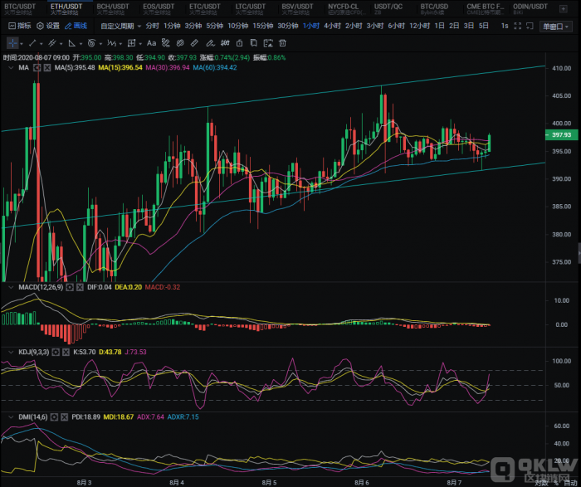This screenshot has width=581, height=487.
Task: Switch to the BTC/USDT tab
Action: (x=20, y=9)
